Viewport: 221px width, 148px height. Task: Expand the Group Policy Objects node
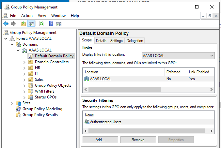coord(24,86)
